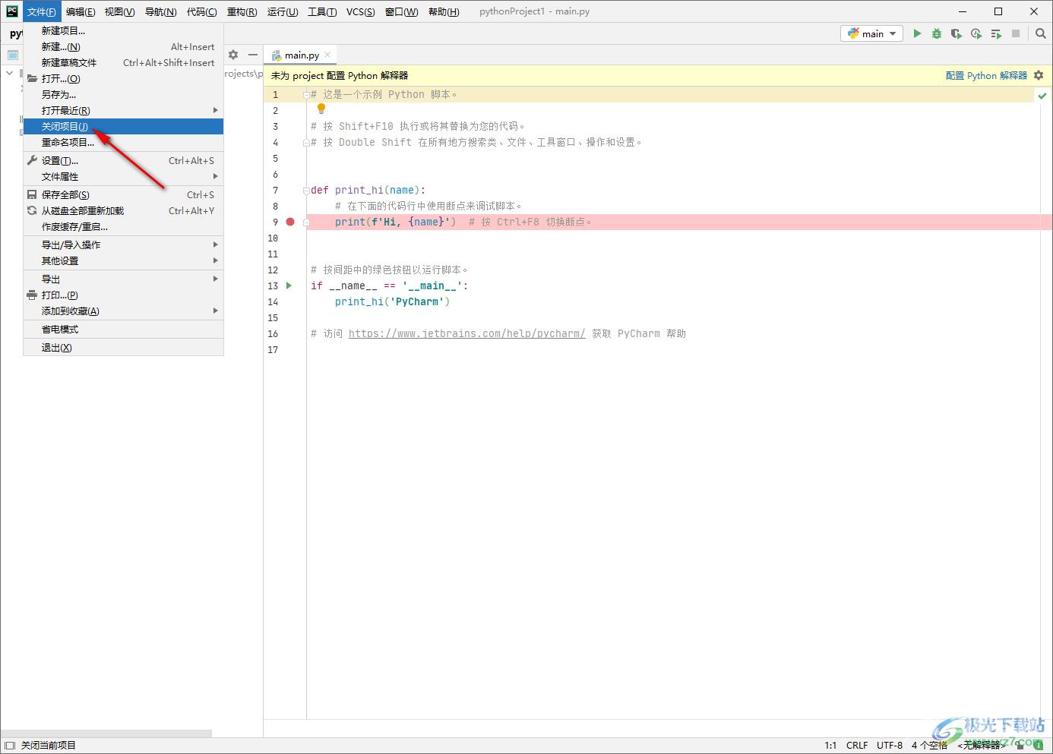Choose 新建项目... menu entry

click(123, 30)
